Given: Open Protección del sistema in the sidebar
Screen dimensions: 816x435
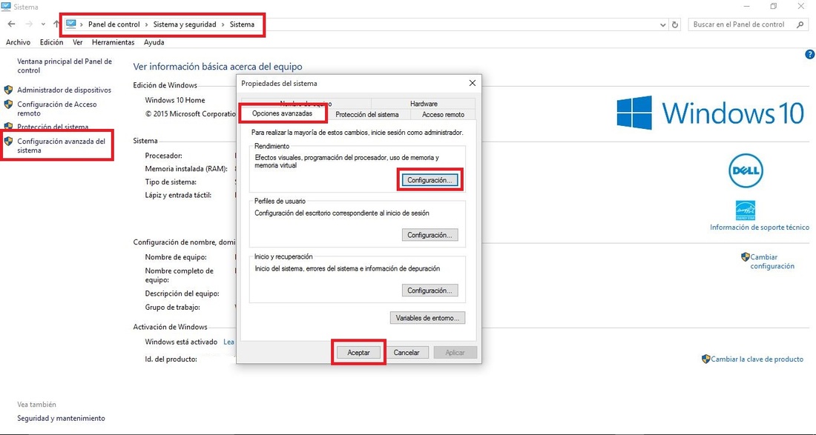Looking at the screenshot, I should coord(53,127).
